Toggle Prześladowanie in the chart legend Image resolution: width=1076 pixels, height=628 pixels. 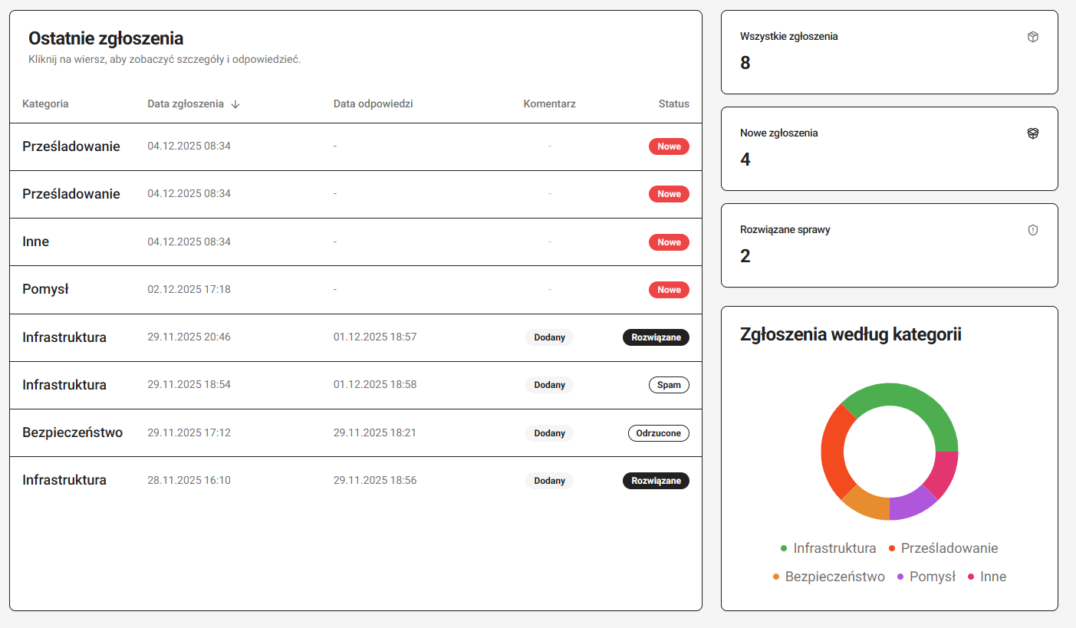click(x=943, y=548)
